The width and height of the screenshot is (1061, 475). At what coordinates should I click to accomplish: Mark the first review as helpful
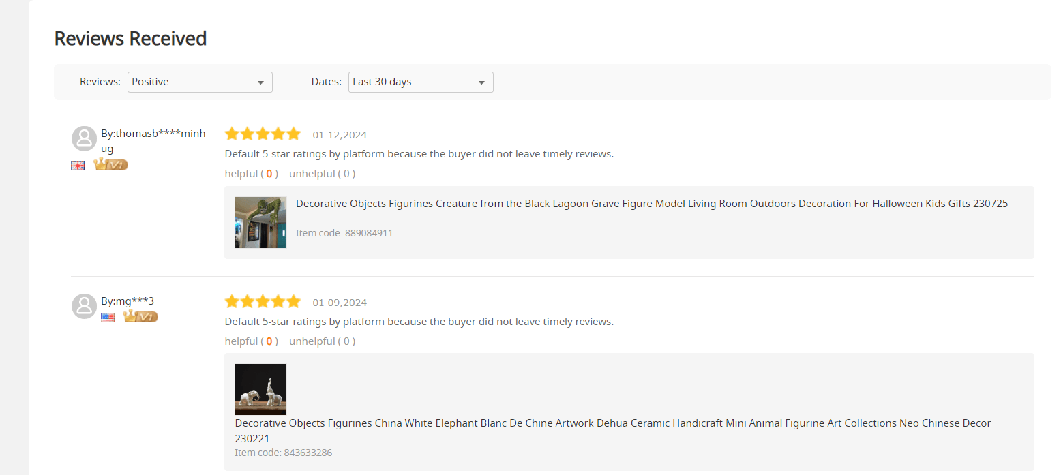pyautogui.click(x=251, y=173)
